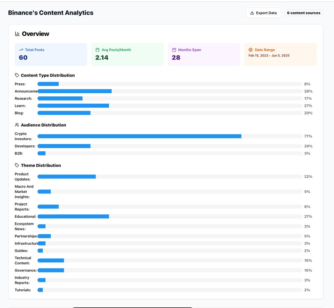Viewport: 334px width, 308px height.
Task: Click the 77% value for Crypto Investors
Action: (x=308, y=136)
